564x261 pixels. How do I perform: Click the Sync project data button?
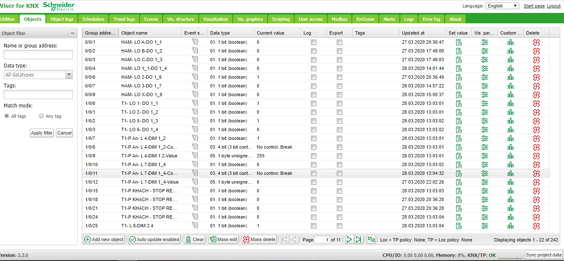click(x=544, y=255)
